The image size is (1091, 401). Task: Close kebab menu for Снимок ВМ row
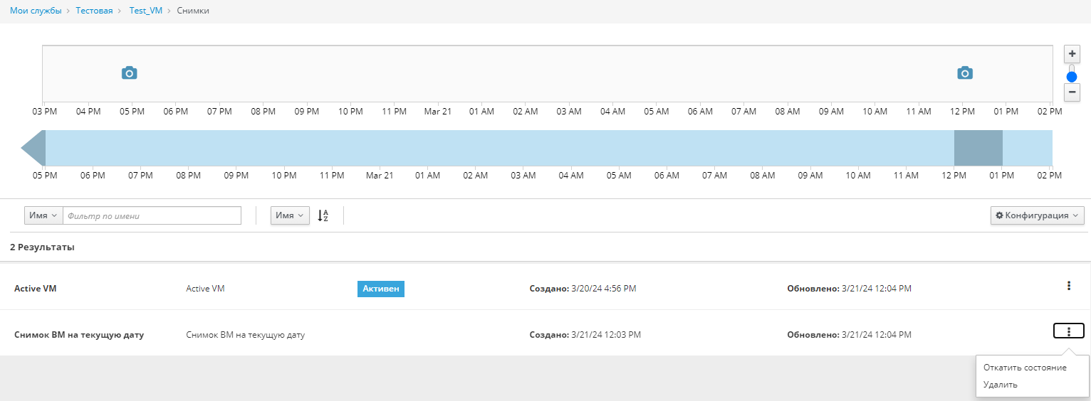click(x=1068, y=331)
